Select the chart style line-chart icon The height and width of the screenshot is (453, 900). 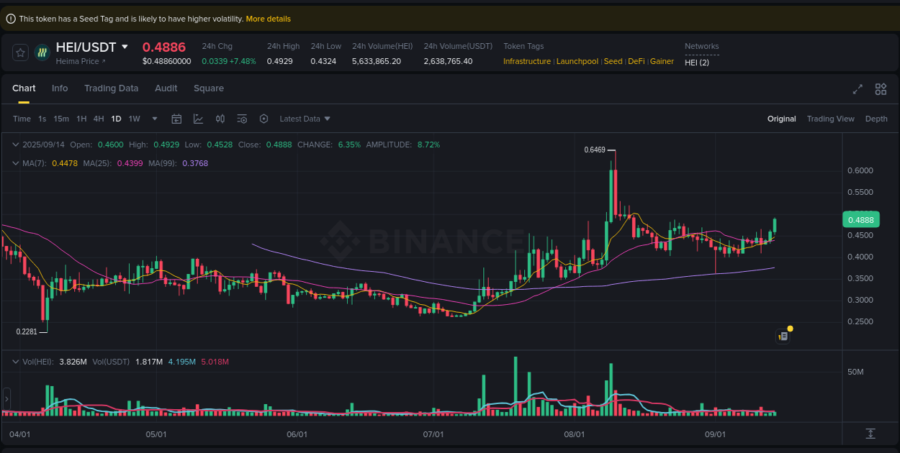coord(199,119)
